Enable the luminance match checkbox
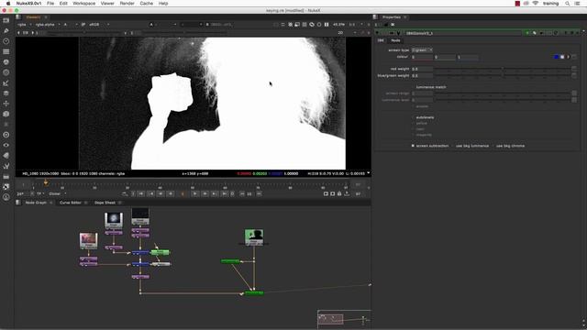 [x=413, y=87]
